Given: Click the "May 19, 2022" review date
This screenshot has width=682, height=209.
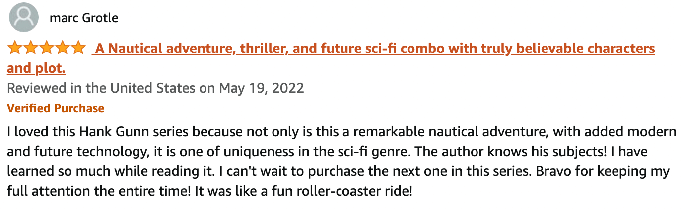Looking at the screenshot, I should click(261, 88).
